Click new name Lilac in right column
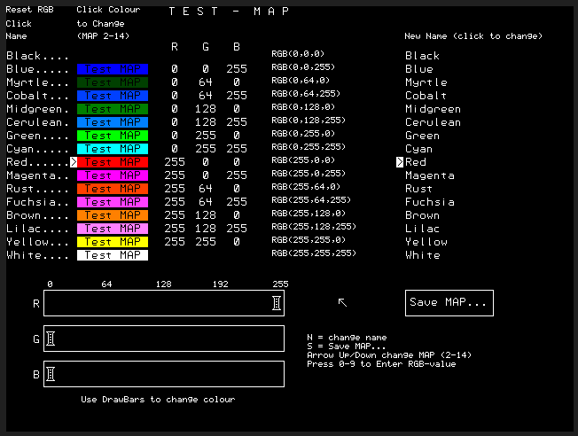This screenshot has height=436, width=578. (x=423, y=229)
